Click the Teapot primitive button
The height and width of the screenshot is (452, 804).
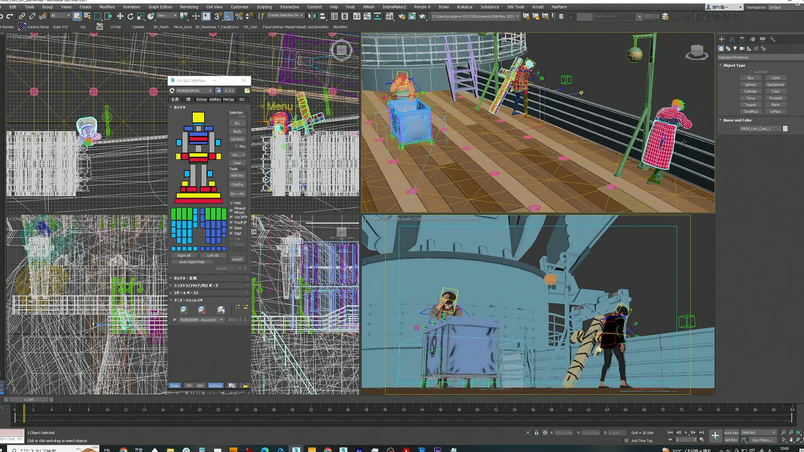point(750,105)
